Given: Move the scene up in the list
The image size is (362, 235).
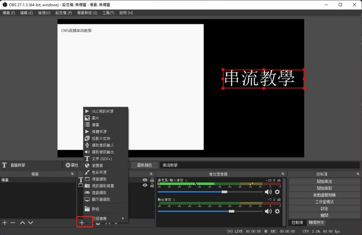Looking at the screenshot, I should pyautogui.click(x=23, y=223).
